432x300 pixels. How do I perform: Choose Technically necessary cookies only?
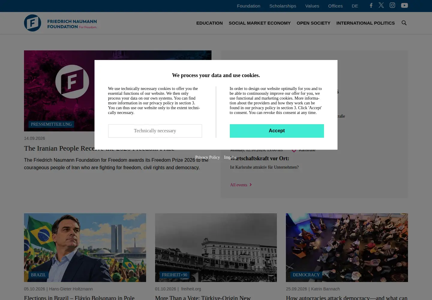(x=155, y=131)
